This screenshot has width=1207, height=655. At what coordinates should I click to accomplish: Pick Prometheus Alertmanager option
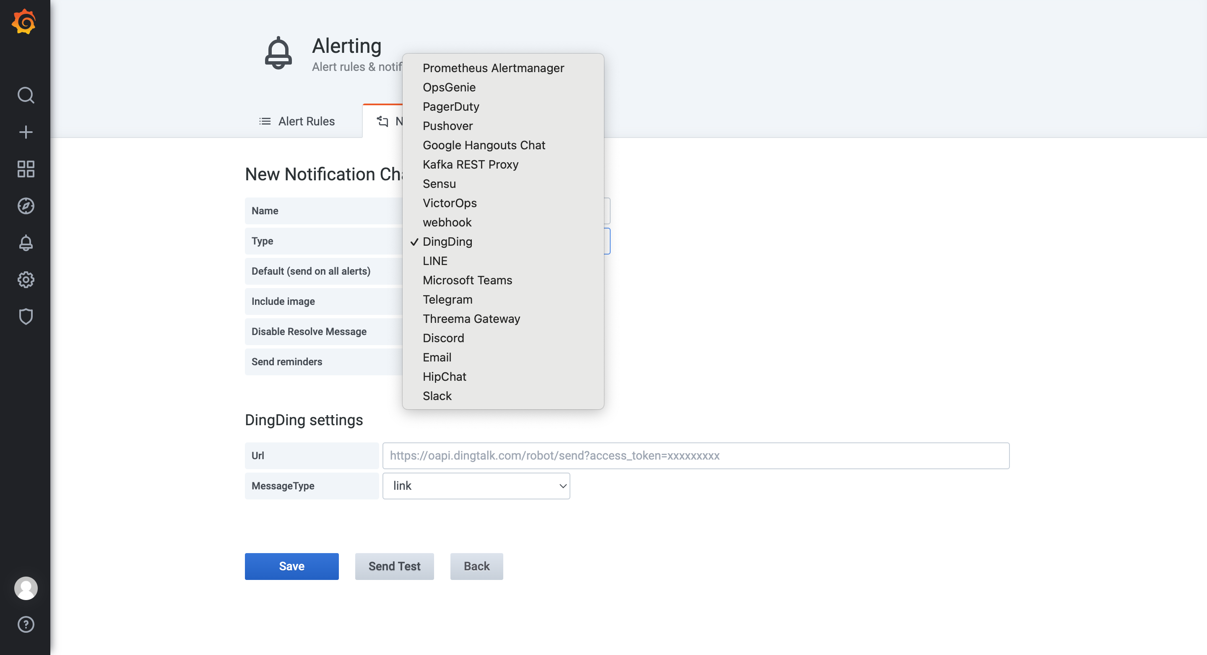tap(493, 68)
